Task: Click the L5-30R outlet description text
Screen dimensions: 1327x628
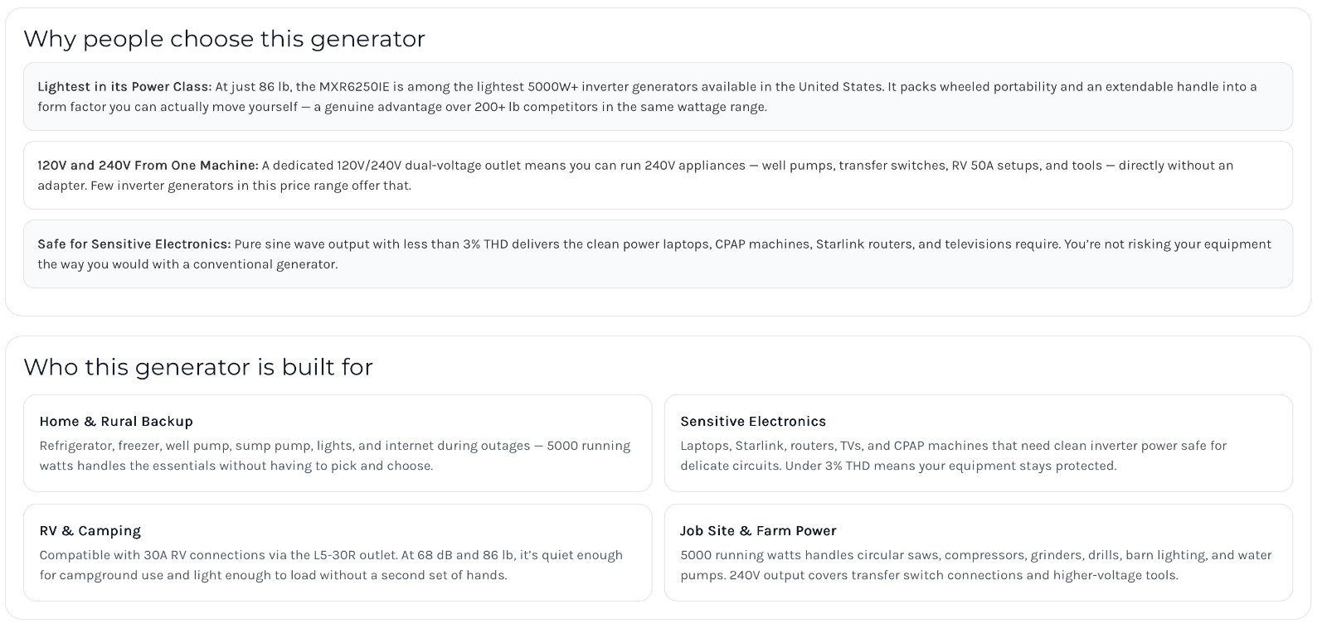Action: (x=331, y=565)
